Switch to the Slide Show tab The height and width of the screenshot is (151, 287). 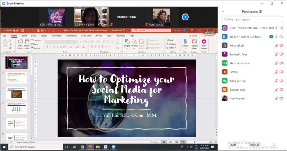tap(86, 36)
